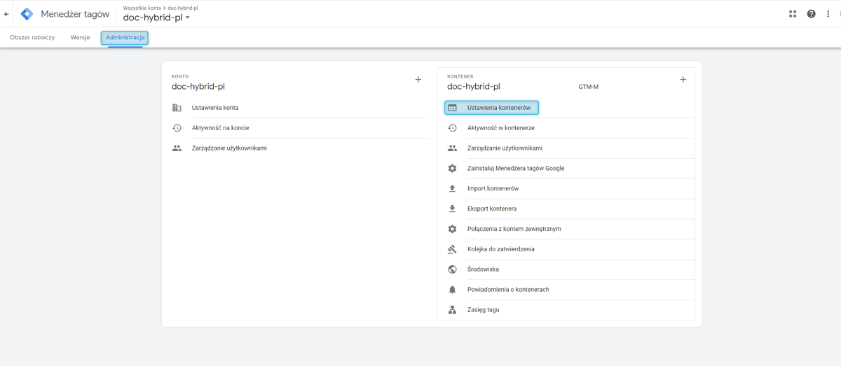This screenshot has height=366, width=841.
Task: Click the Kolejka do zatwierdzenia gavel icon
Action: [453, 249]
